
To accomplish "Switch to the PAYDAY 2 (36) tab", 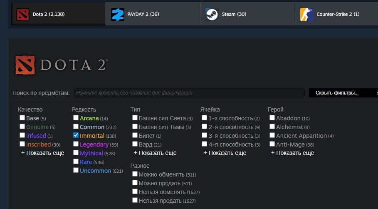I will [153, 14].
